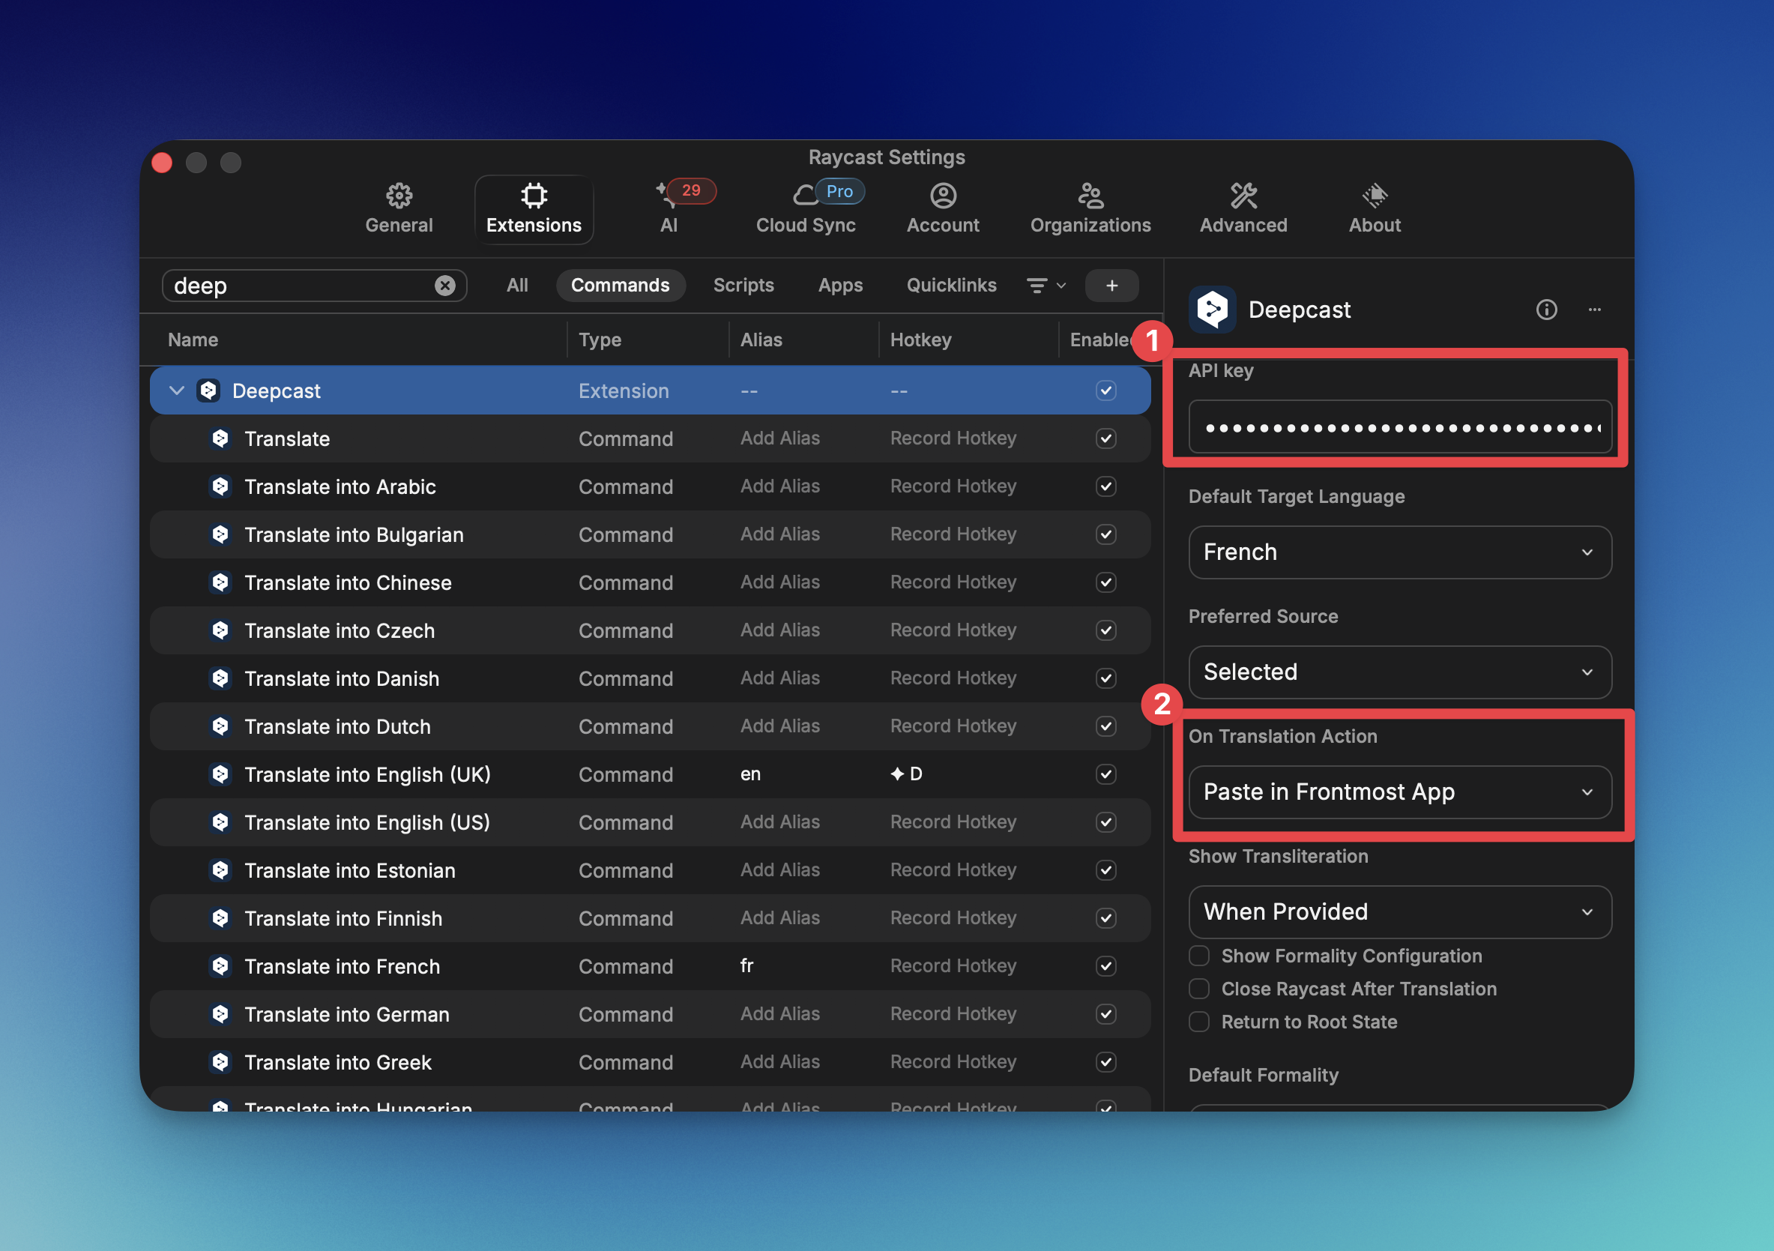Viewport: 1774px width, 1251px height.
Task: Click the Deepcast info circle icon
Action: click(x=1546, y=310)
